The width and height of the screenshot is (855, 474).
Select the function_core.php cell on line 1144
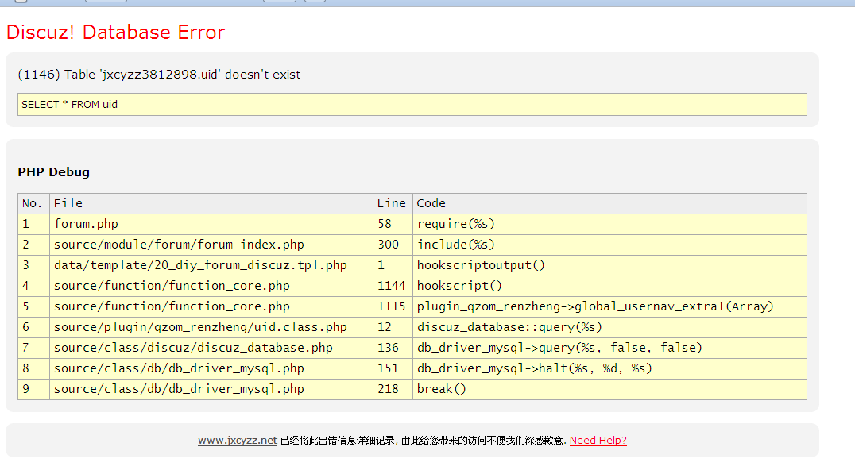coord(211,286)
